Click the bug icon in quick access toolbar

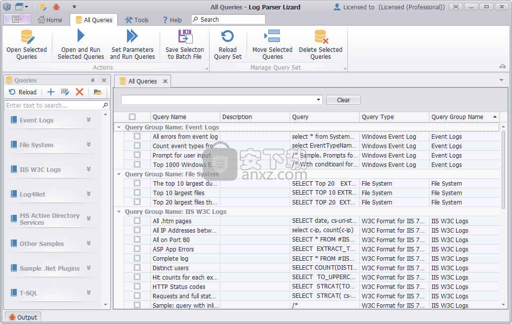tap(56, 7)
